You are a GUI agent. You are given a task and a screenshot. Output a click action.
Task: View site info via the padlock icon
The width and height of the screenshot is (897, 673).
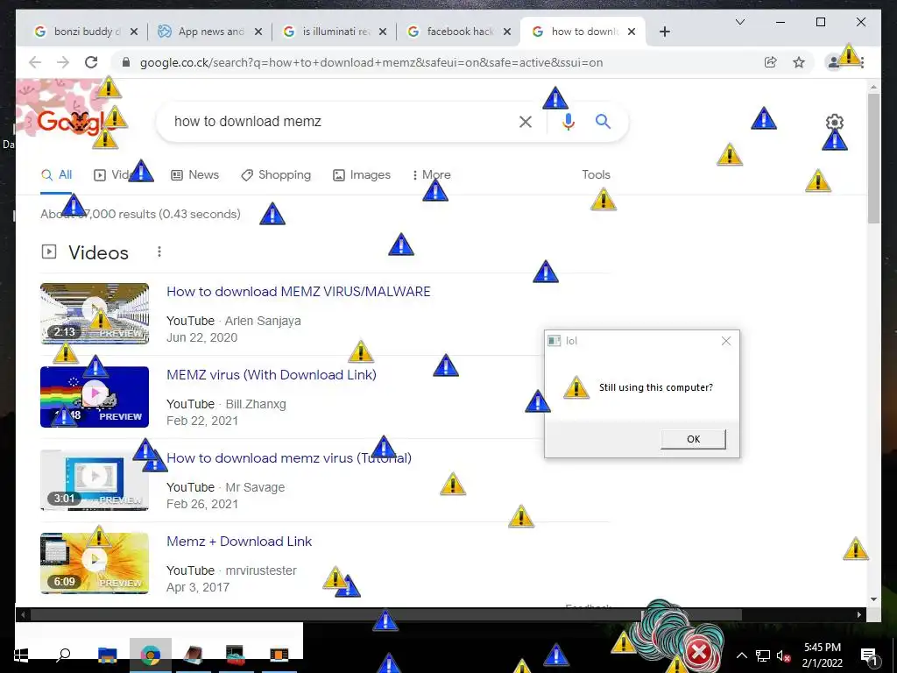(x=126, y=62)
